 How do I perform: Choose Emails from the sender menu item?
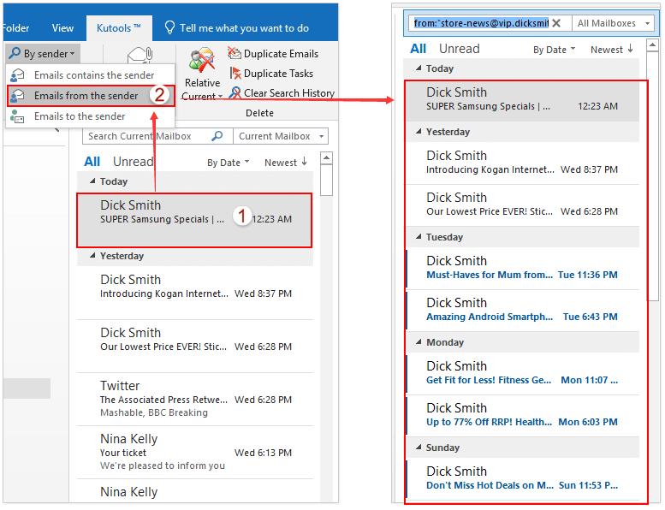86,96
